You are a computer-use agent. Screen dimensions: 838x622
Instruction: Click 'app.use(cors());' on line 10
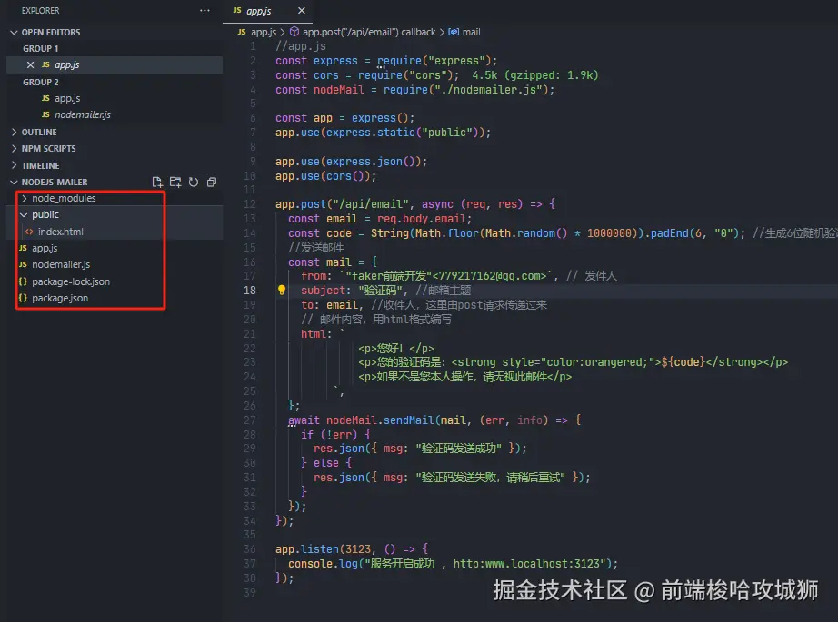tap(325, 176)
